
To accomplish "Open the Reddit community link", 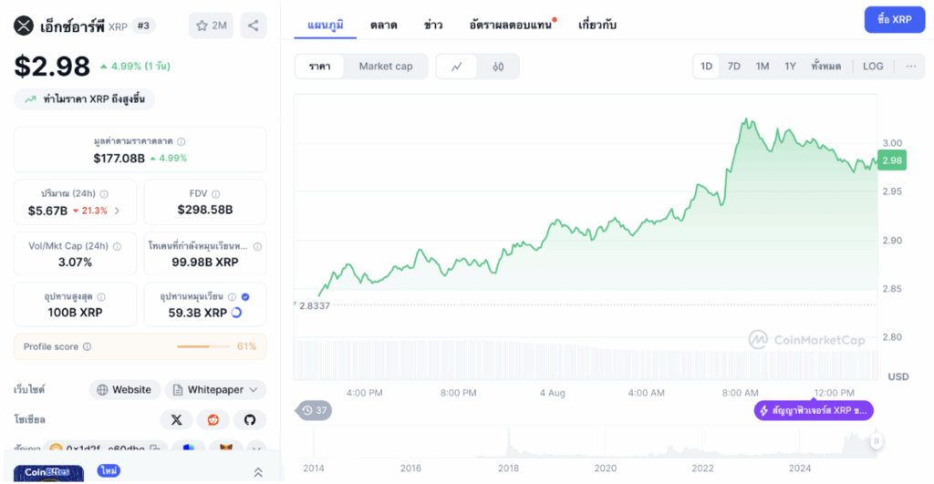I will [x=213, y=419].
